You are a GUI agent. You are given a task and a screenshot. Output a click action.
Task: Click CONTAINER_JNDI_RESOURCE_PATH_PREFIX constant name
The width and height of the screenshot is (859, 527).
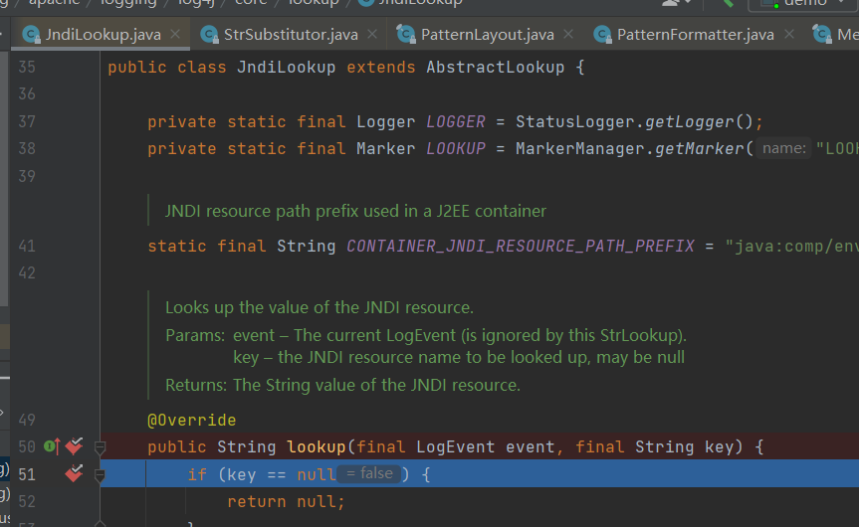pyautogui.click(x=521, y=247)
